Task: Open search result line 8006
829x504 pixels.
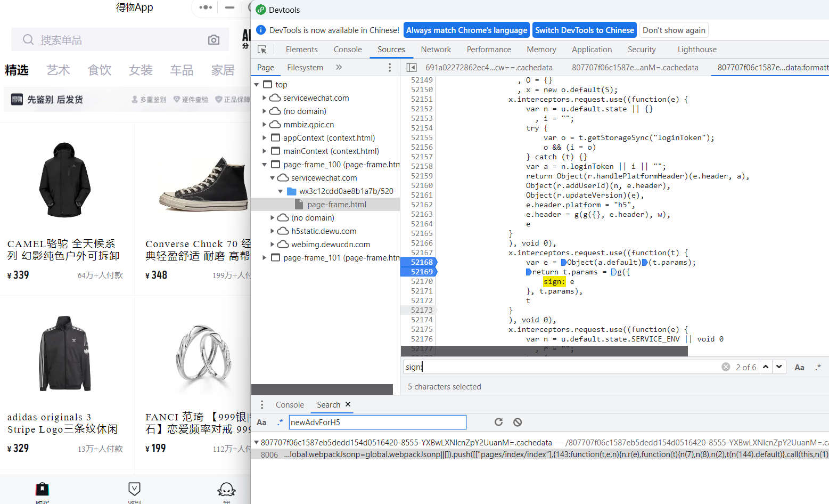Action: click(540, 454)
